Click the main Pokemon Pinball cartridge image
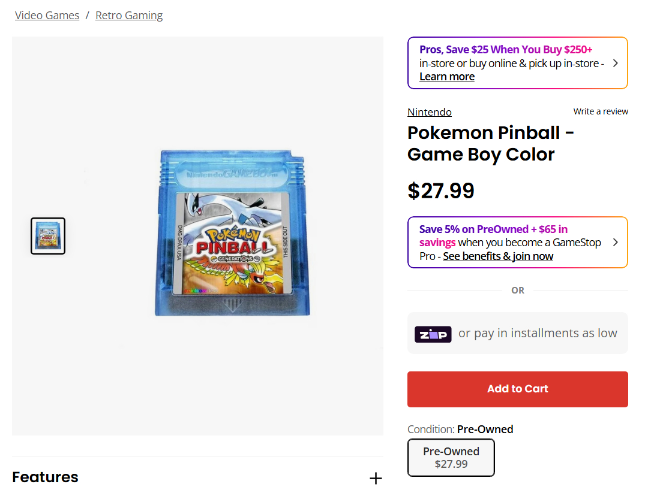This screenshot has height=487, width=669. 233,234
